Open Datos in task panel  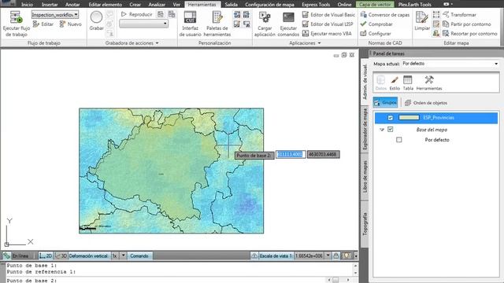tap(381, 83)
